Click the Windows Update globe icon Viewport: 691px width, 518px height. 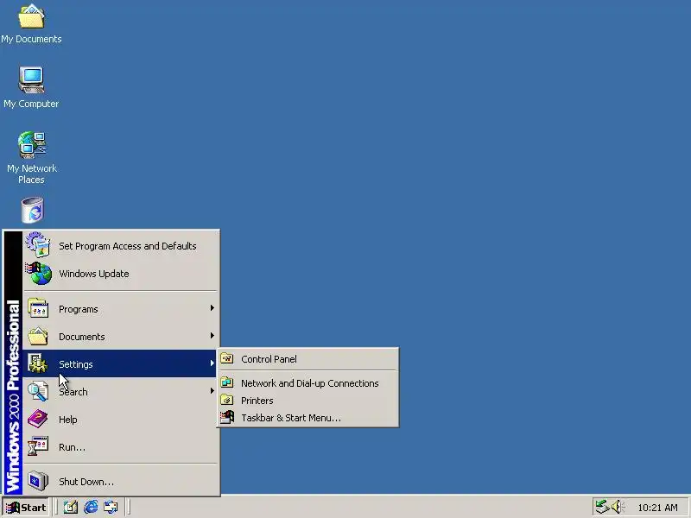coord(38,273)
